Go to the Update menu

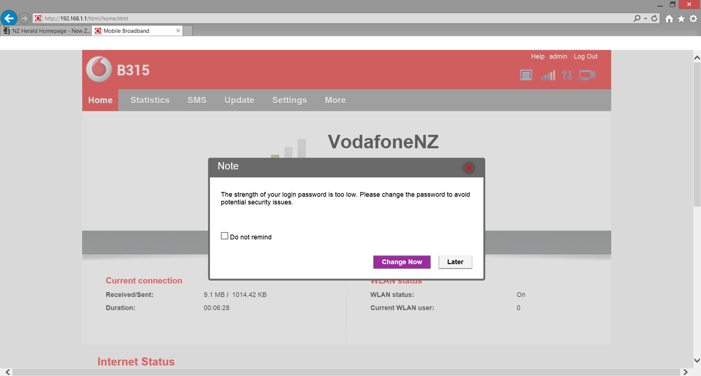click(239, 100)
